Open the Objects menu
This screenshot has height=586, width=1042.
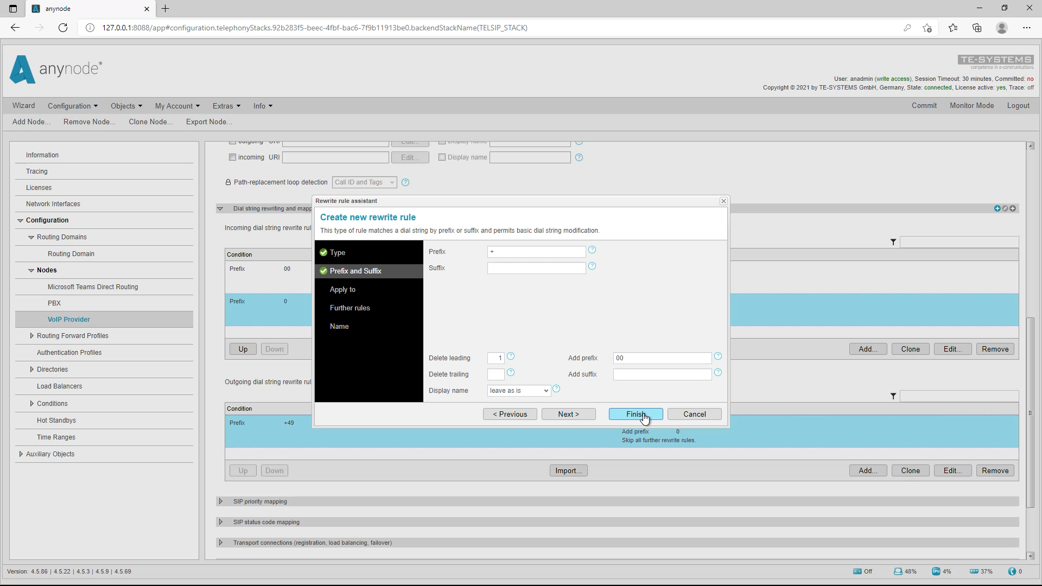pos(126,106)
